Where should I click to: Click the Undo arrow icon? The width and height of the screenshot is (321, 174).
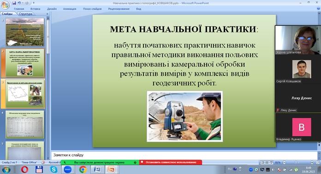pyautogui.click(x=19, y=3)
